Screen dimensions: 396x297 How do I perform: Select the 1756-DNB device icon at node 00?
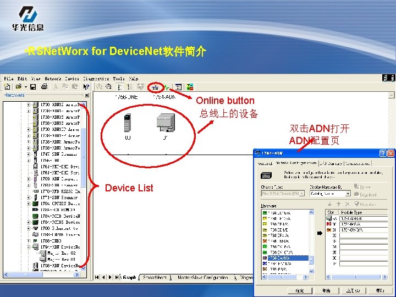coord(128,123)
